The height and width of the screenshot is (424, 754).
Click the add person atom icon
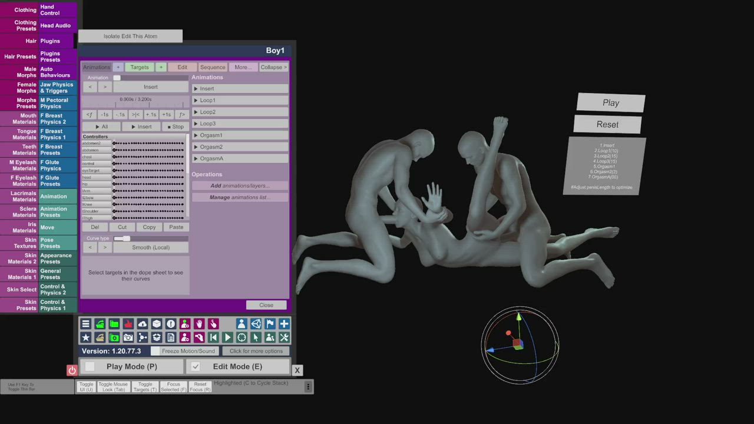click(x=185, y=324)
